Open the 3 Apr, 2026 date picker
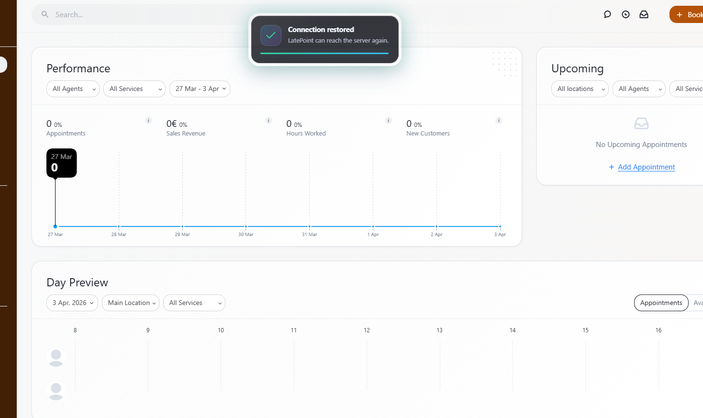 tap(72, 303)
